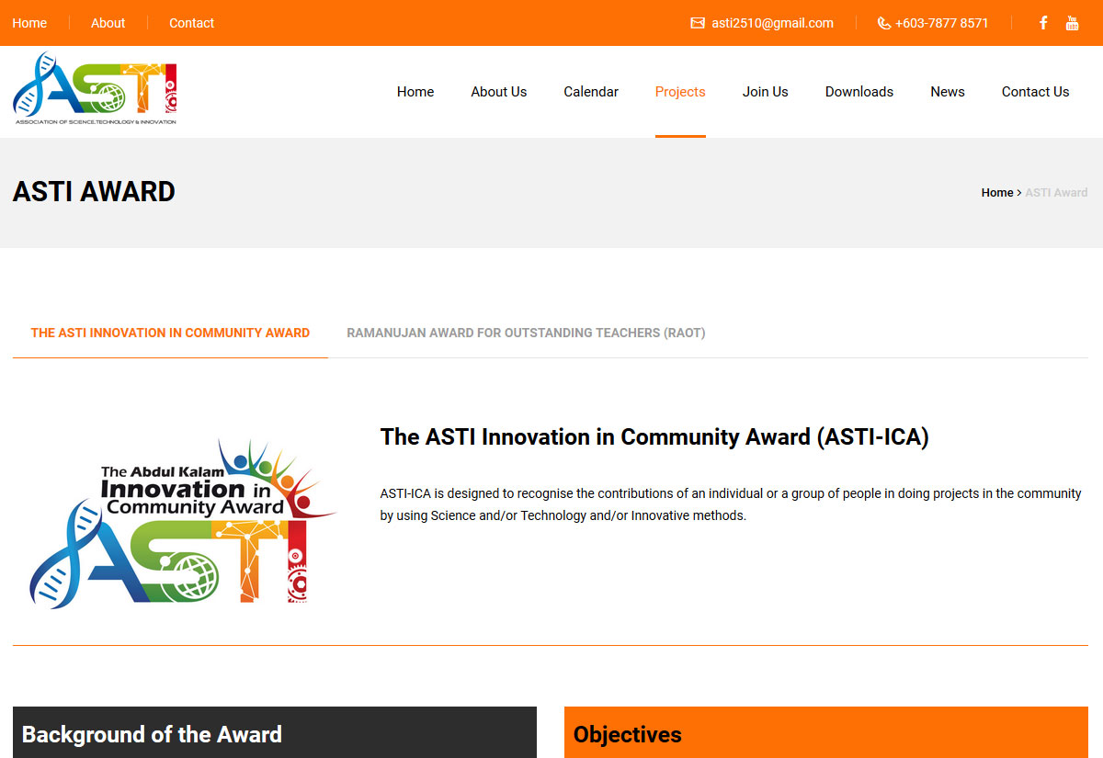The image size is (1103, 758).
Task: Click the phone icon in top bar
Action: 884,23
